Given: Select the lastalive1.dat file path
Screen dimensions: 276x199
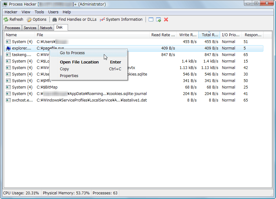Looking at the screenshot, I should click(x=92, y=100).
